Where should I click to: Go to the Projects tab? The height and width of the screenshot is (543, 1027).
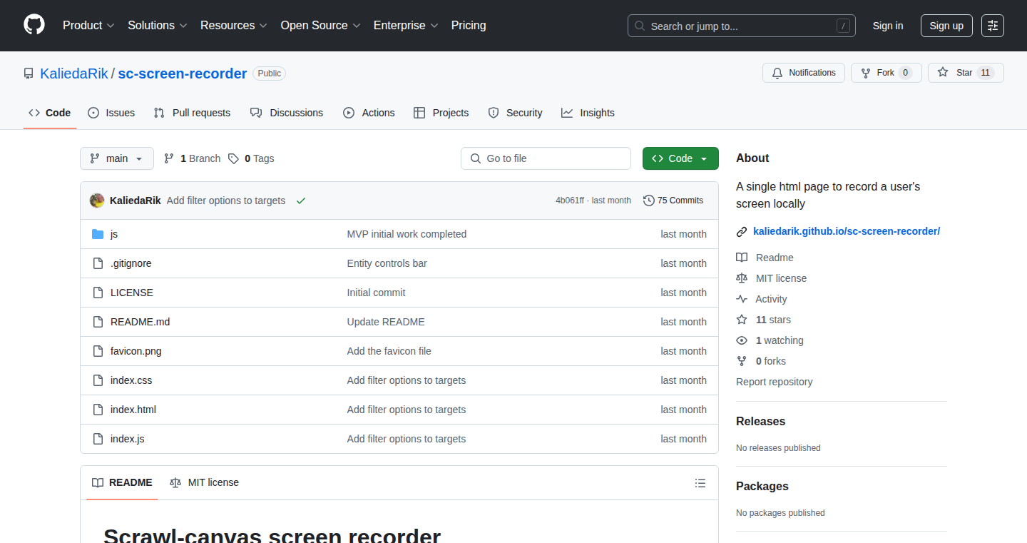coord(441,113)
